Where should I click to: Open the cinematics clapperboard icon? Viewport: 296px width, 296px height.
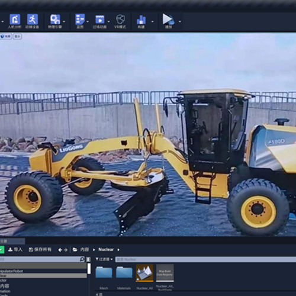pos(100,20)
